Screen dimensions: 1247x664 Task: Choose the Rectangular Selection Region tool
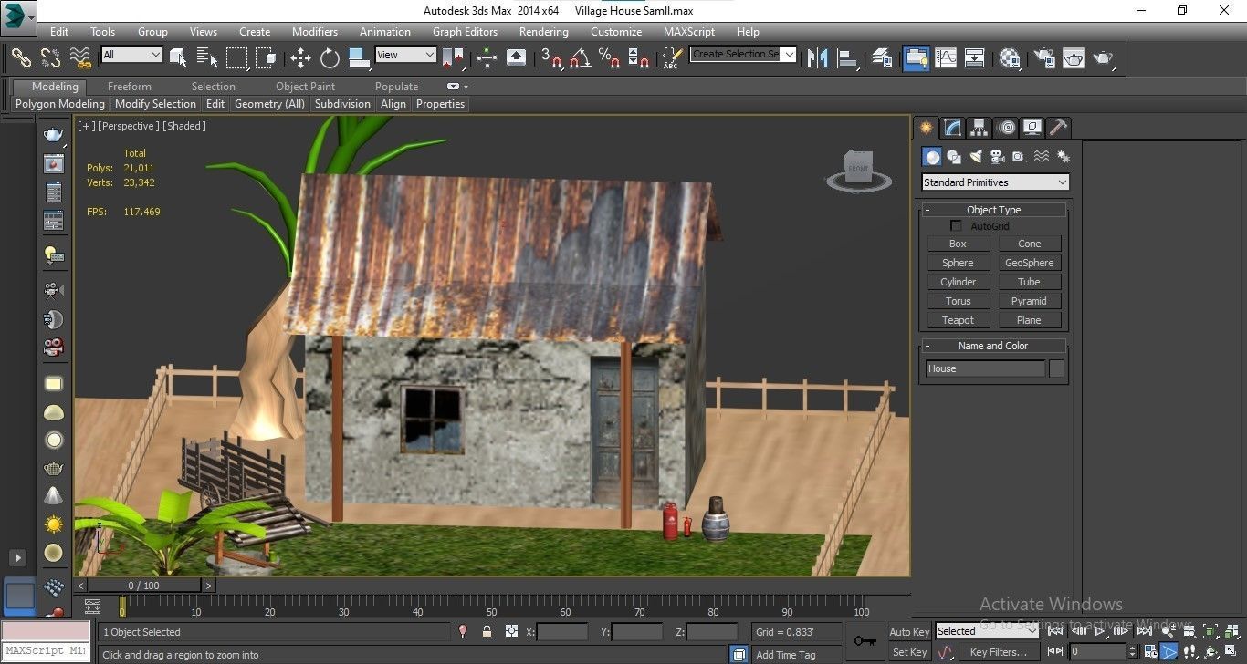pyautogui.click(x=237, y=57)
